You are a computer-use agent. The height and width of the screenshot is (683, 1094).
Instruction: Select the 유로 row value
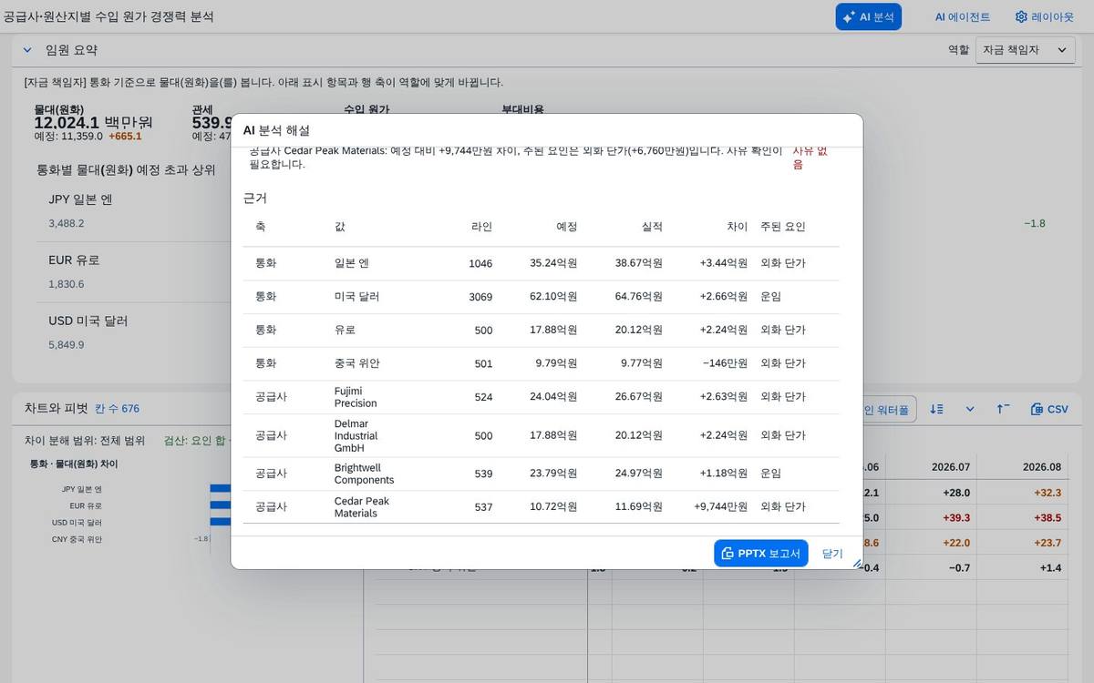tap(345, 330)
